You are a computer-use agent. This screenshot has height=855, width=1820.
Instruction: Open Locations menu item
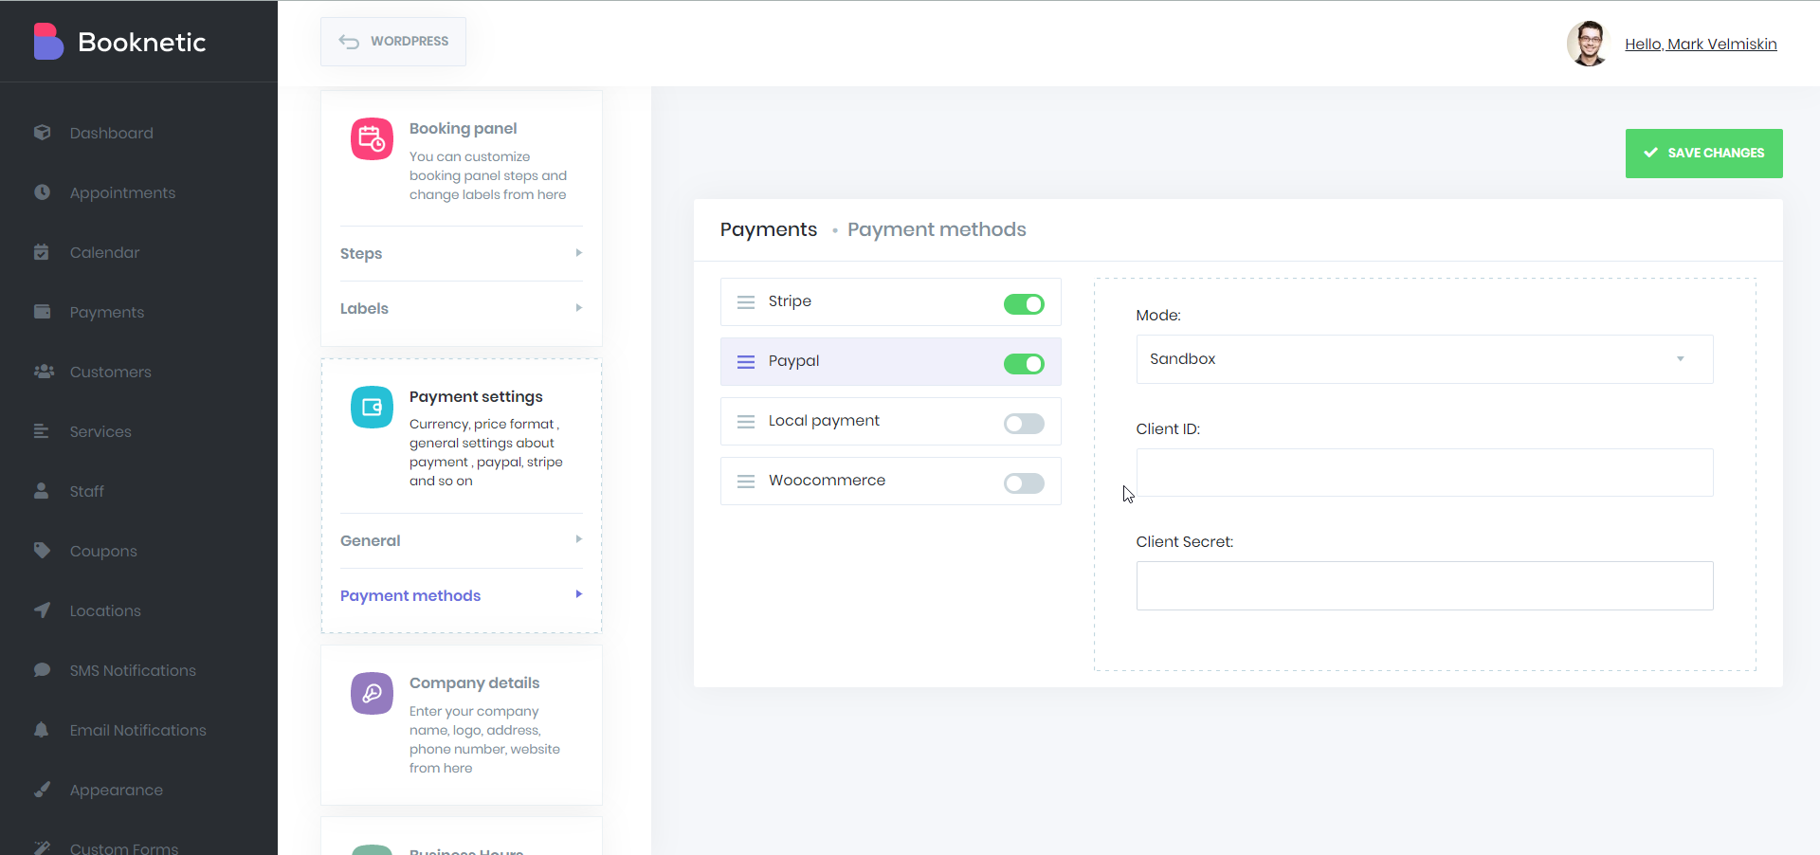point(105,610)
